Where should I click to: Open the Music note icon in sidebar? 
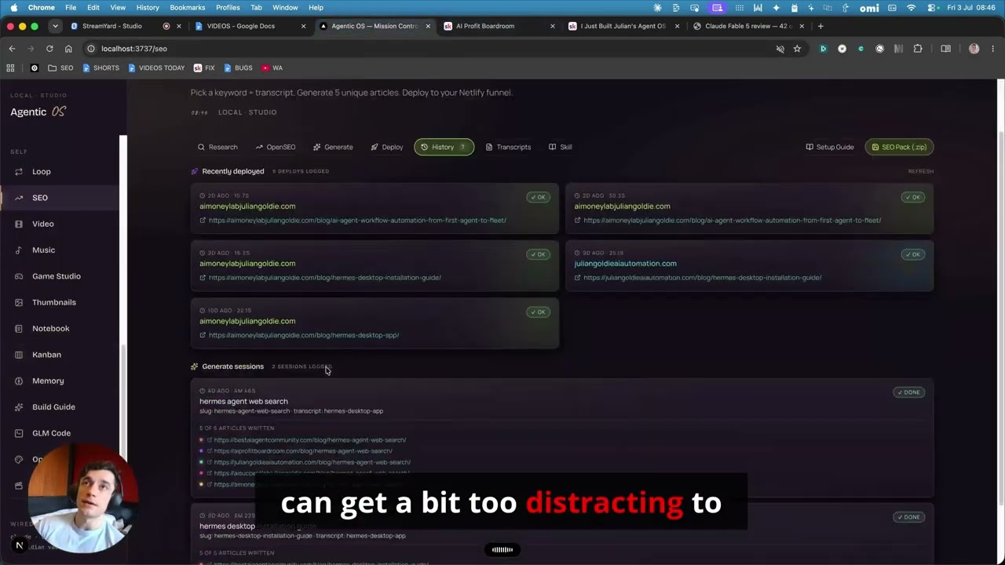[x=19, y=250]
